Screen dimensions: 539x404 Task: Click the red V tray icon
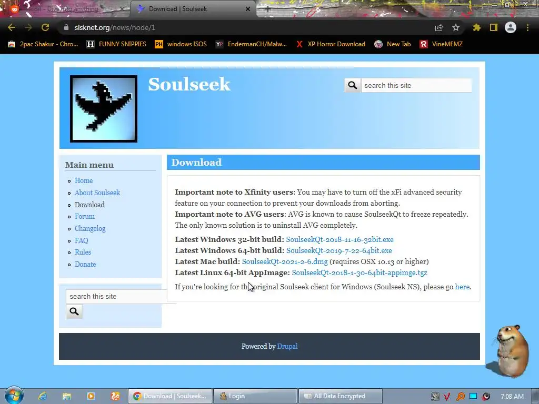(x=447, y=397)
